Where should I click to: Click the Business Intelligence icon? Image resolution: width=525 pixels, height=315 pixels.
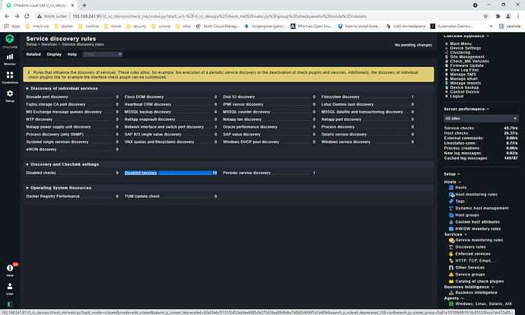[451, 293]
